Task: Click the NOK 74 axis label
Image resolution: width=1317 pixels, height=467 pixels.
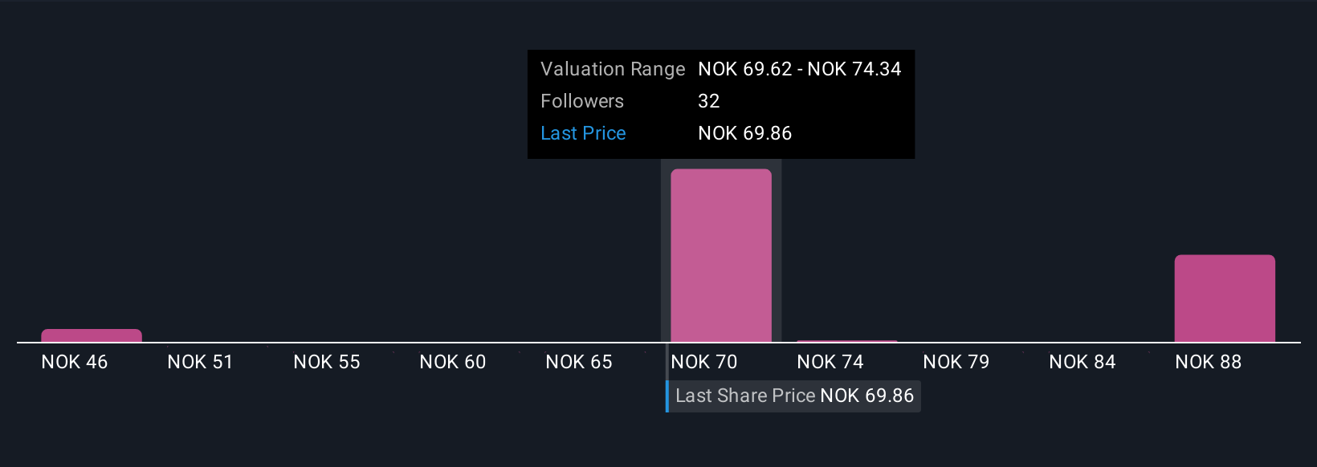Action: tap(830, 362)
